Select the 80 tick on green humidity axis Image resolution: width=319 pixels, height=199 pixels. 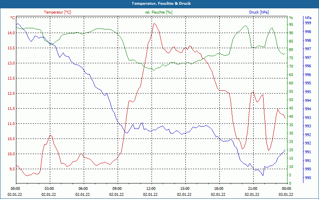[x=291, y=50]
